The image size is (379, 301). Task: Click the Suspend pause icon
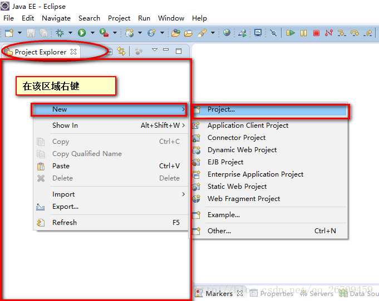tap(303, 33)
